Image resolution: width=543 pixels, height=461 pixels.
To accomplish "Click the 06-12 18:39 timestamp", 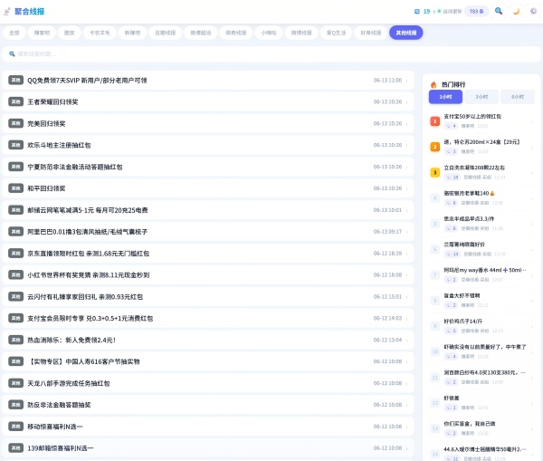I will point(387,254).
